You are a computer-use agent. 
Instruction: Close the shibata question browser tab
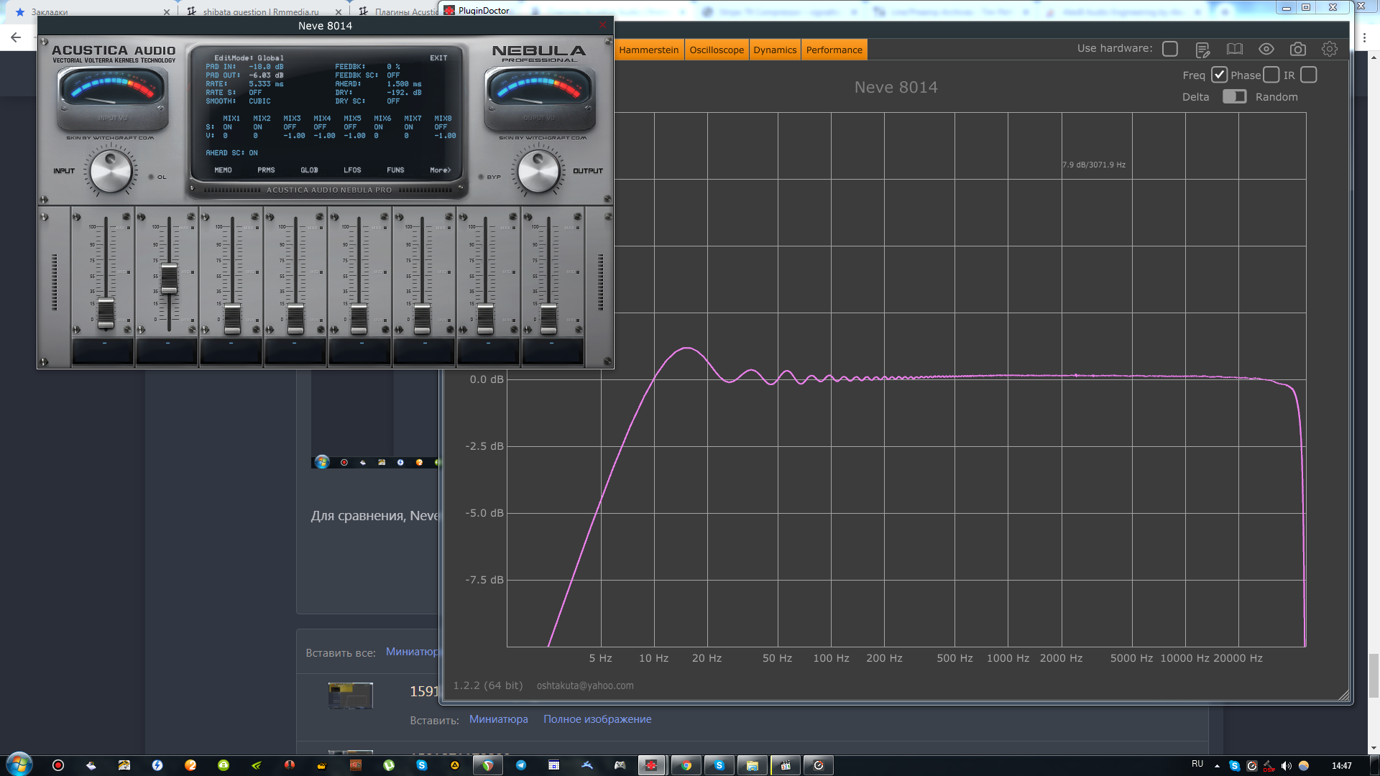click(x=339, y=11)
